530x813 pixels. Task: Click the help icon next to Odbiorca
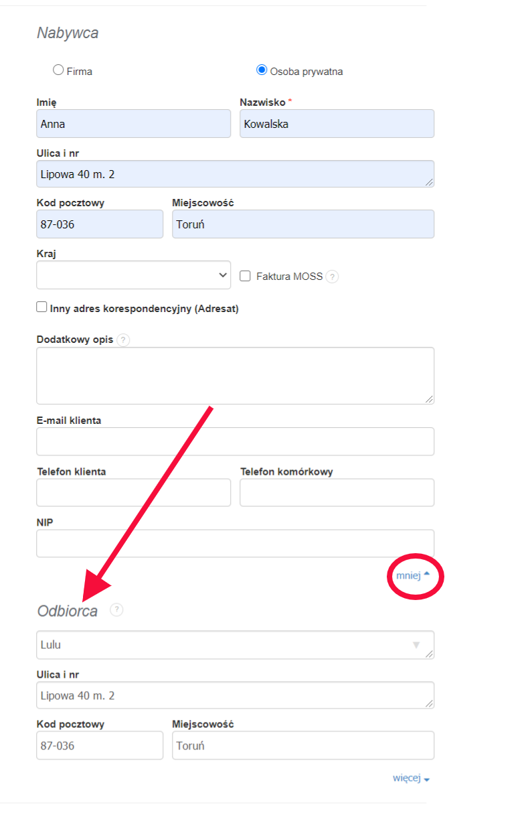(x=116, y=609)
